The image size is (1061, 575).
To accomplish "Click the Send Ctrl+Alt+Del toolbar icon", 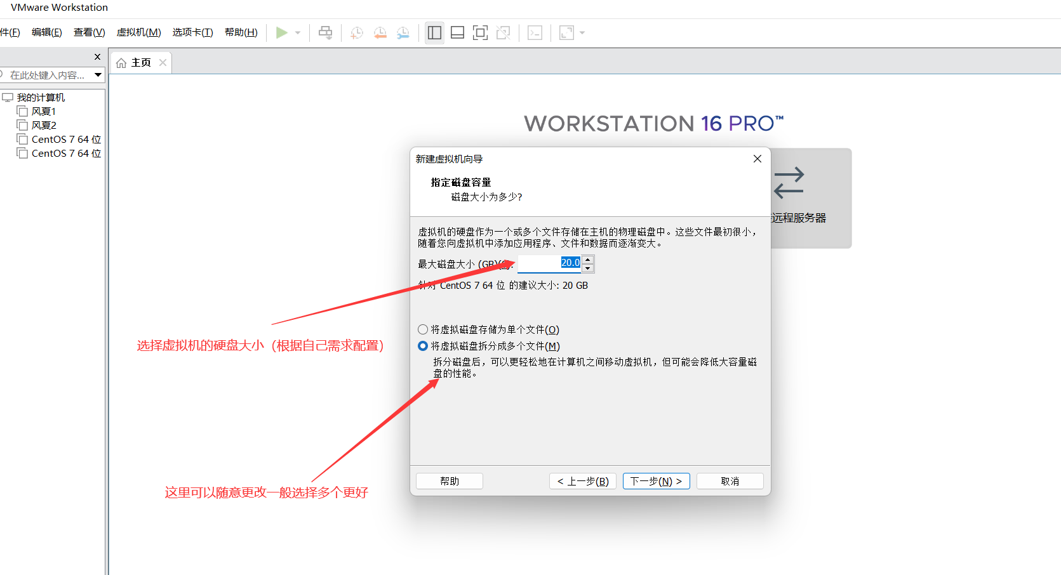I will pyautogui.click(x=326, y=33).
